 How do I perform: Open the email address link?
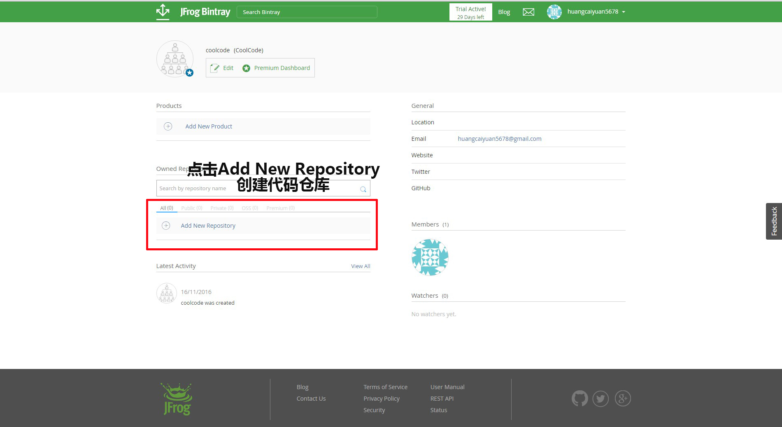point(500,139)
